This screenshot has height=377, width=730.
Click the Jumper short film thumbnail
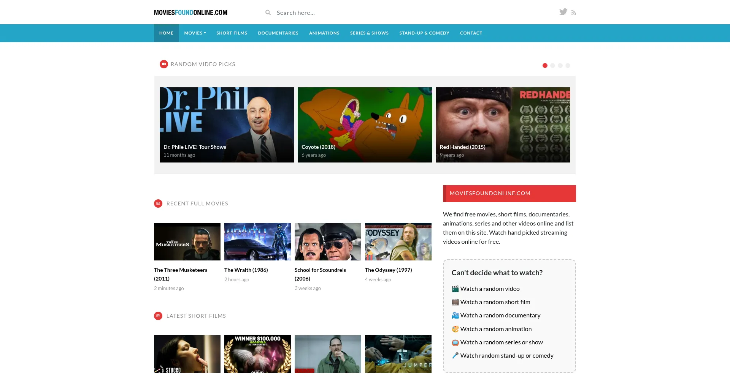[398, 354]
